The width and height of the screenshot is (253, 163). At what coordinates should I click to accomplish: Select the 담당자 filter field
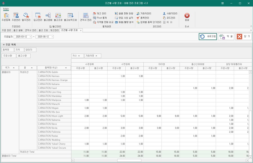[30, 50]
